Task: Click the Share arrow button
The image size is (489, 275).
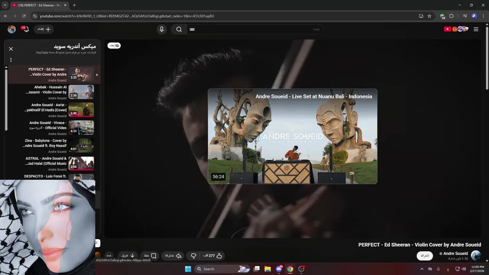Action: click(173, 256)
